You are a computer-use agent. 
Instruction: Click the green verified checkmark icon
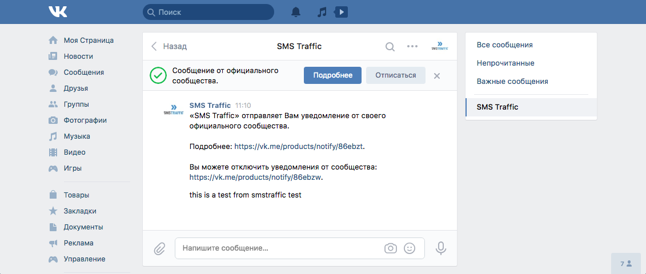click(x=158, y=75)
